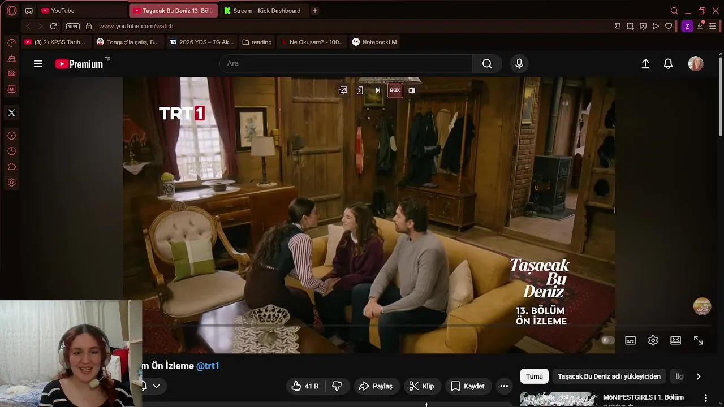Open the tab search magnifier icon
This screenshot has width=724, height=407.
point(674,11)
